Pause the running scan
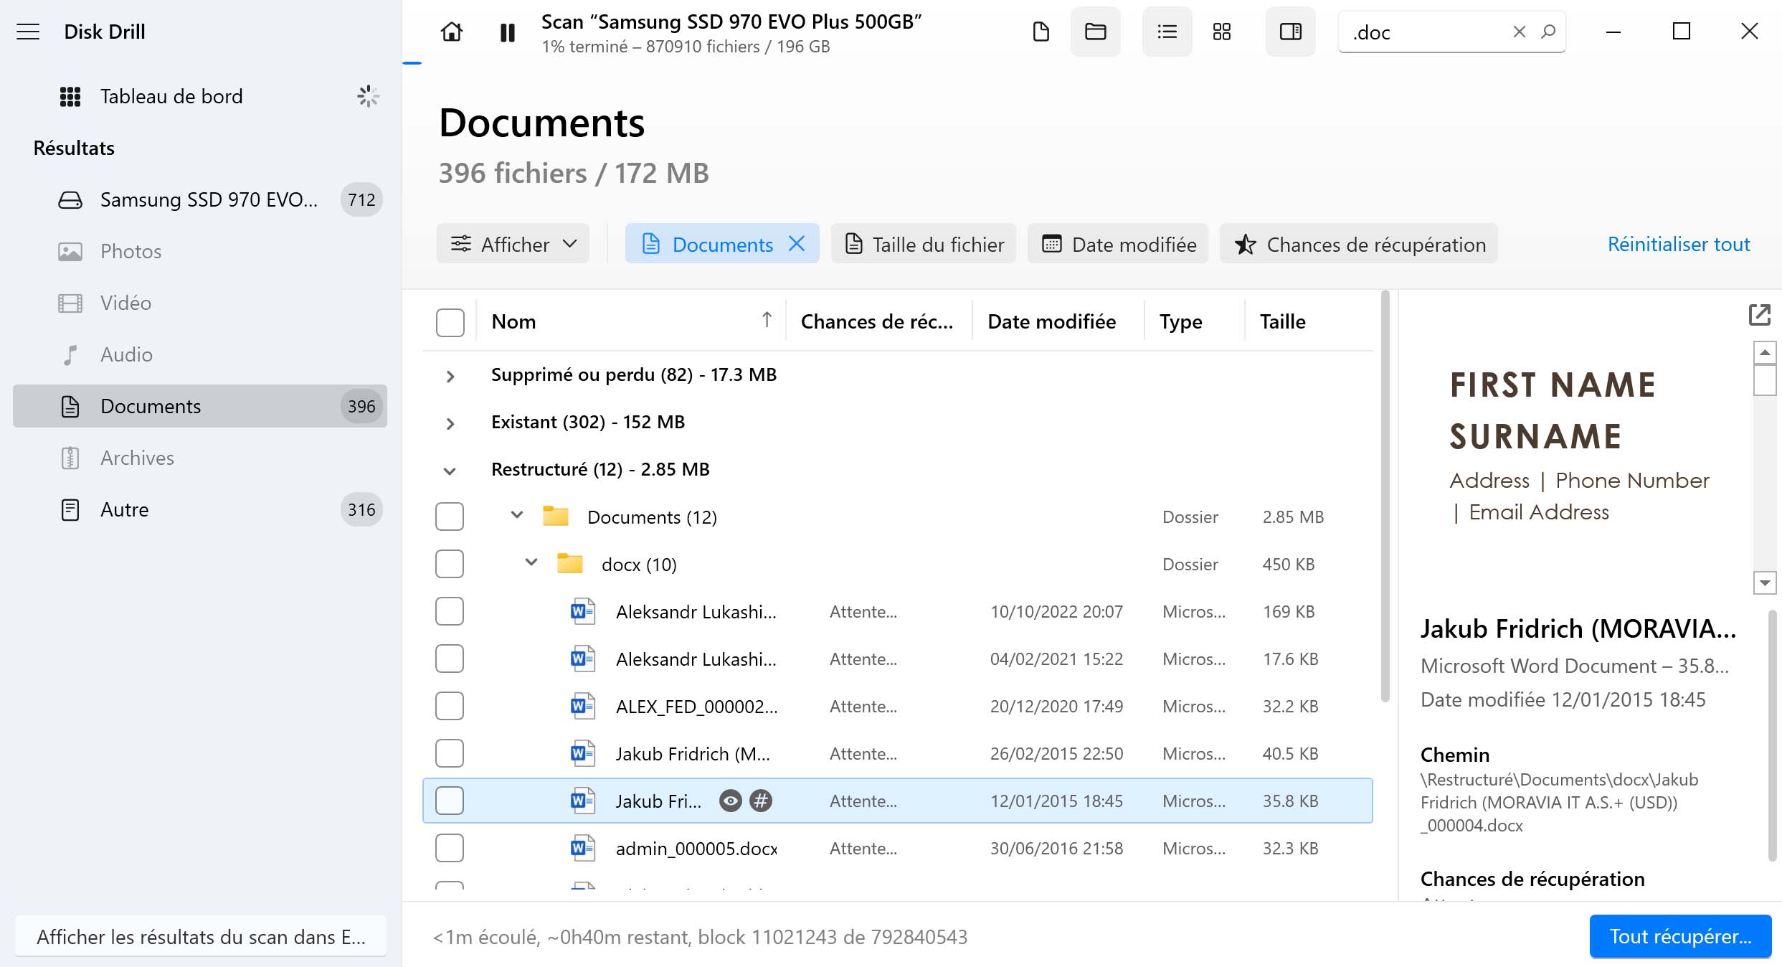The height and width of the screenshot is (967, 1782). [507, 32]
